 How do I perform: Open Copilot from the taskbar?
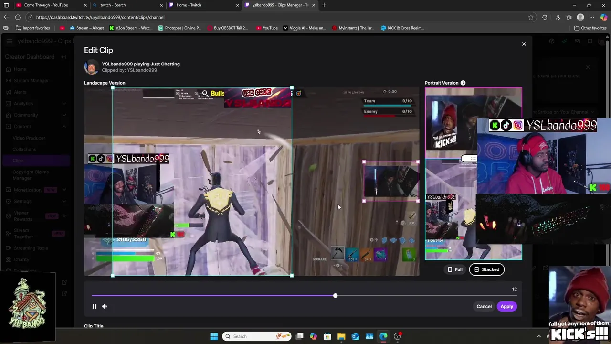click(313, 336)
